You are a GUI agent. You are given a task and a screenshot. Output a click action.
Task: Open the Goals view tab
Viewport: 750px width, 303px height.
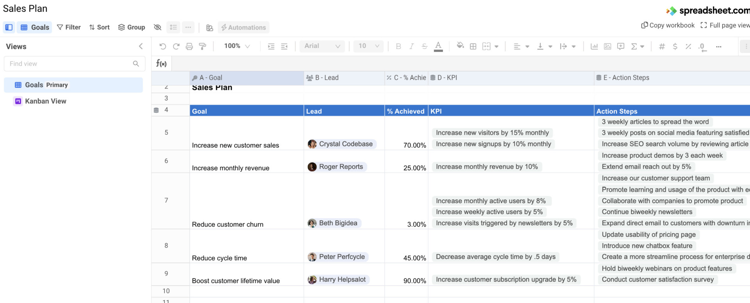[x=35, y=27]
